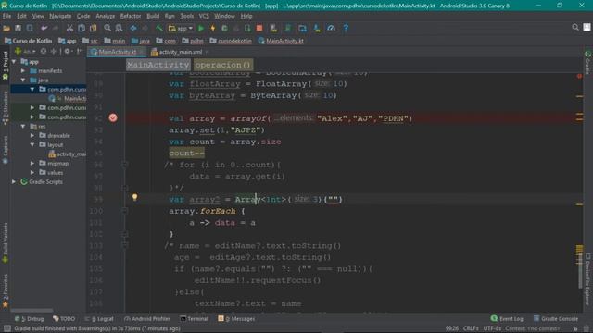Image resolution: width=593 pixels, height=333 pixels.
Task: Expand the mipmap folder
Action: pyautogui.click(x=32, y=163)
